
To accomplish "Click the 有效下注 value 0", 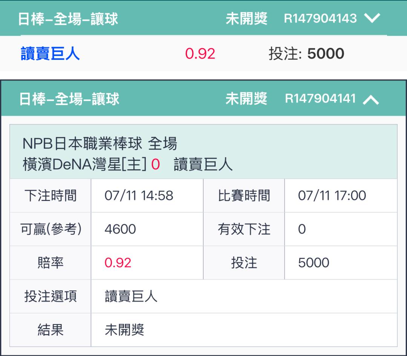I will [302, 229].
